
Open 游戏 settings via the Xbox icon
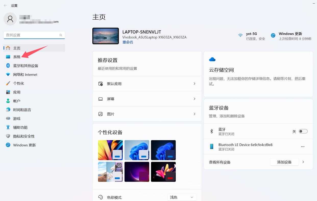pyautogui.click(x=8, y=118)
